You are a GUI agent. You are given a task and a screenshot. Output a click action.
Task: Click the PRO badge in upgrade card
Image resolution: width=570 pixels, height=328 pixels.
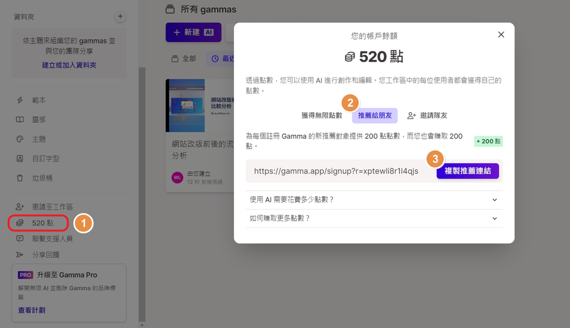coord(26,275)
